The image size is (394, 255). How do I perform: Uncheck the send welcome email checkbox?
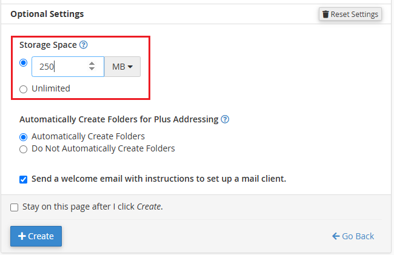tap(24, 179)
